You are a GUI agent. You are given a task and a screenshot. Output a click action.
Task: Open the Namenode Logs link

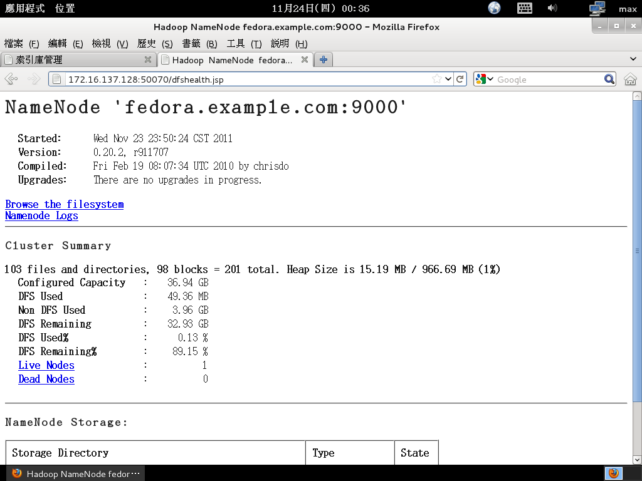click(x=41, y=215)
